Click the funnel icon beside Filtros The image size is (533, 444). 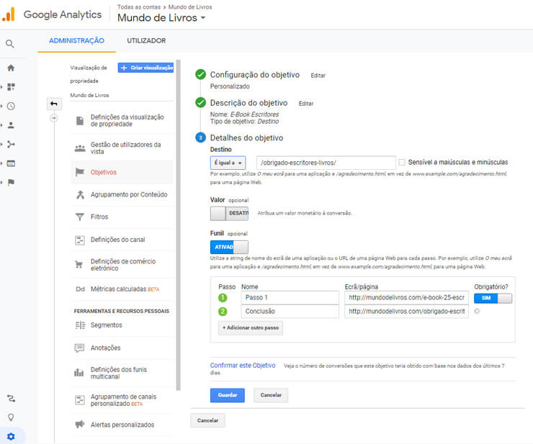point(80,217)
